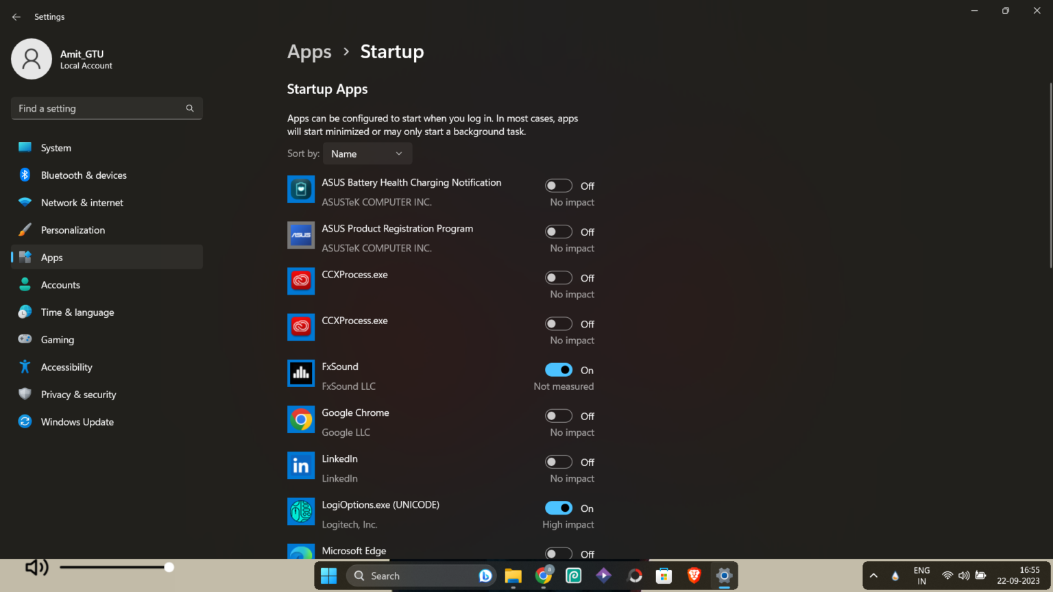The height and width of the screenshot is (592, 1053).
Task: Click the back arrow at top left
Action: point(16,16)
